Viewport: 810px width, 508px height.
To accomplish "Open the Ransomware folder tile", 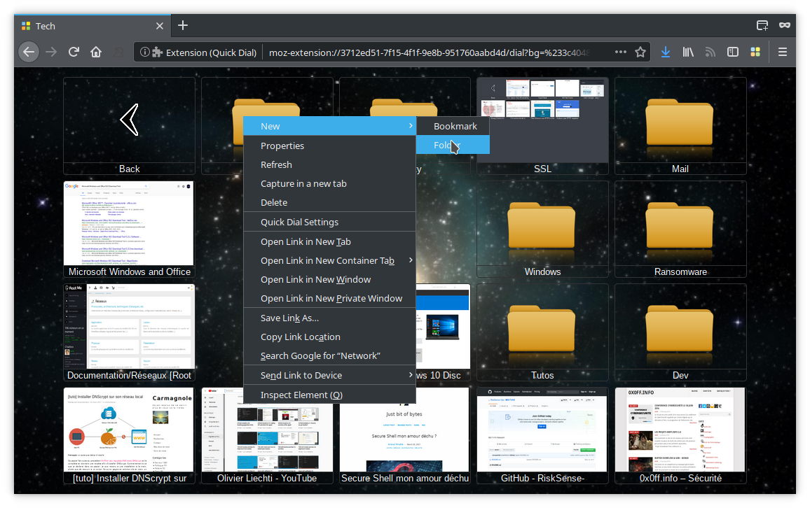I will click(x=680, y=229).
